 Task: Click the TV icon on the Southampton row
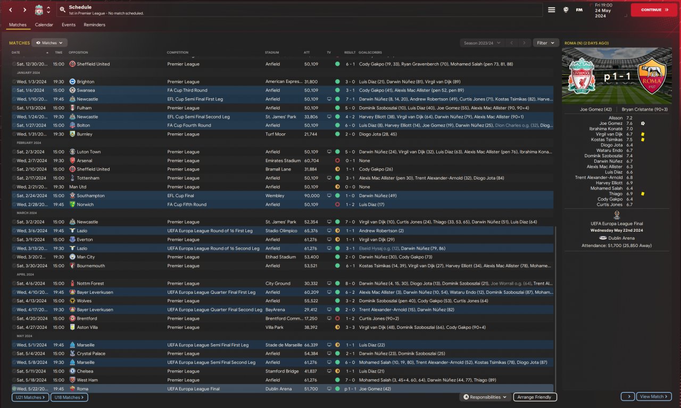click(x=329, y=195)
